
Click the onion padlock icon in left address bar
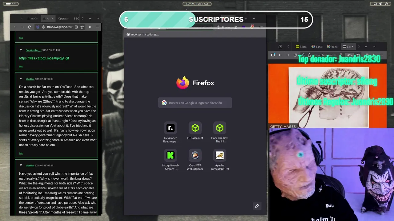pyautogui.click(x=43, y=27)
